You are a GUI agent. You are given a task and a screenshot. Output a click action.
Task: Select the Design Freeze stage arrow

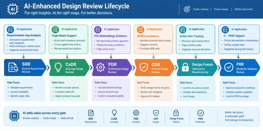[x=198, y=68]
